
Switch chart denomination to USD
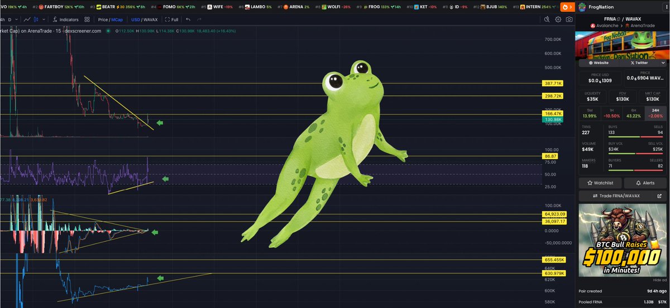[135, 19]
